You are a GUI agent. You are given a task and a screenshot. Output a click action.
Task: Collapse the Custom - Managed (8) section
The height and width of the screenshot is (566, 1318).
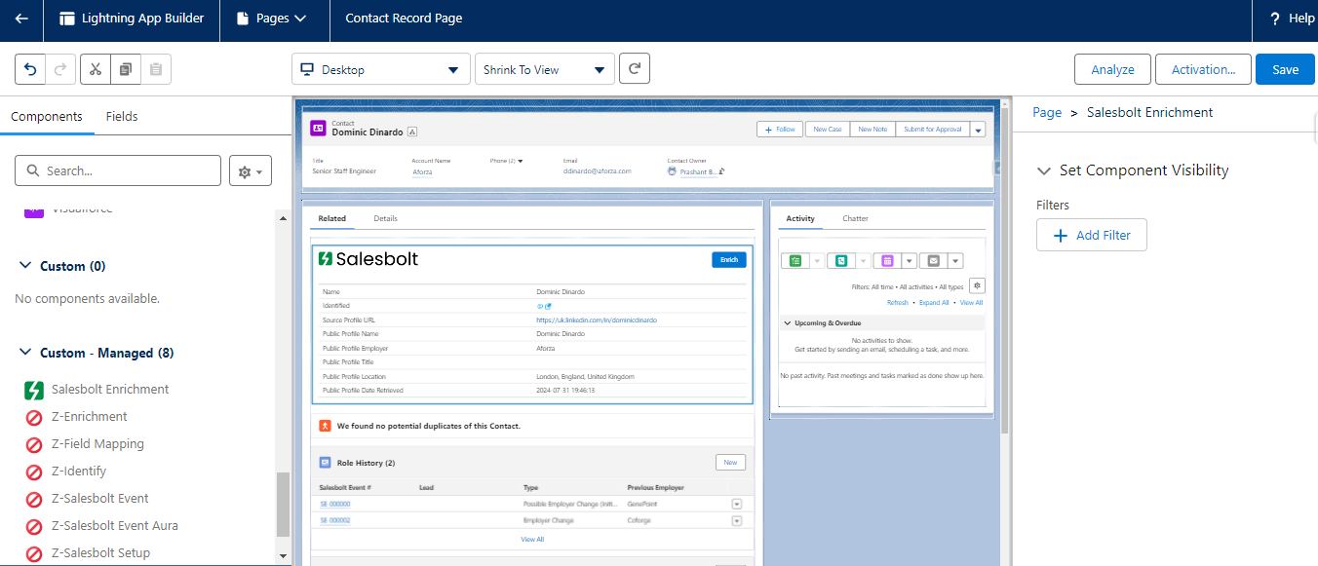pyautogui.click(x=25, y=353)
